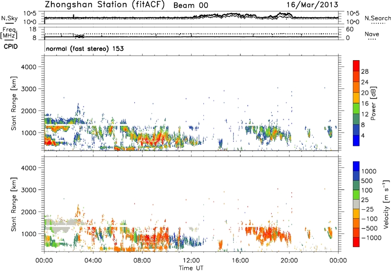
Task: Click the '08:00' time tick label
Action: pyautogui.click(x=142, y=261)
